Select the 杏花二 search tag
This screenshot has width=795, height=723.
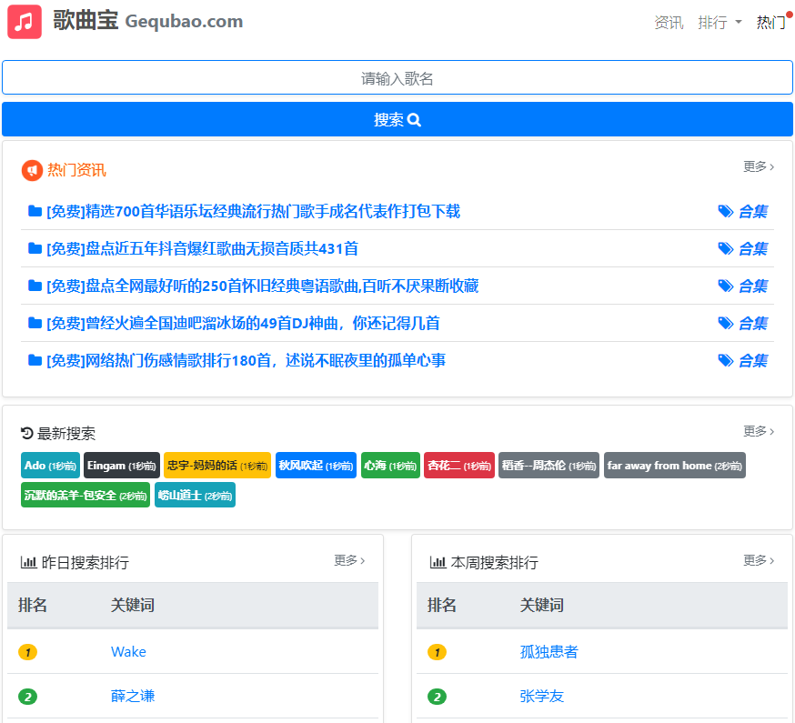(459, 466)
